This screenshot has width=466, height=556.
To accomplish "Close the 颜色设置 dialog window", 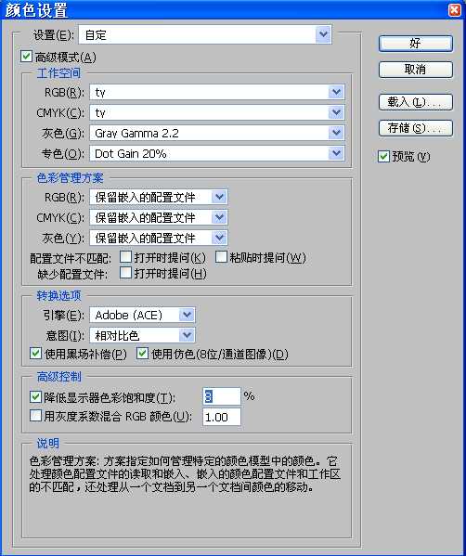I will (x=455, y=10).
